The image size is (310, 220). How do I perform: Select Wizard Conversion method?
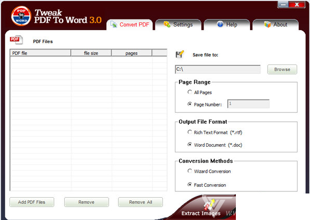189,171
